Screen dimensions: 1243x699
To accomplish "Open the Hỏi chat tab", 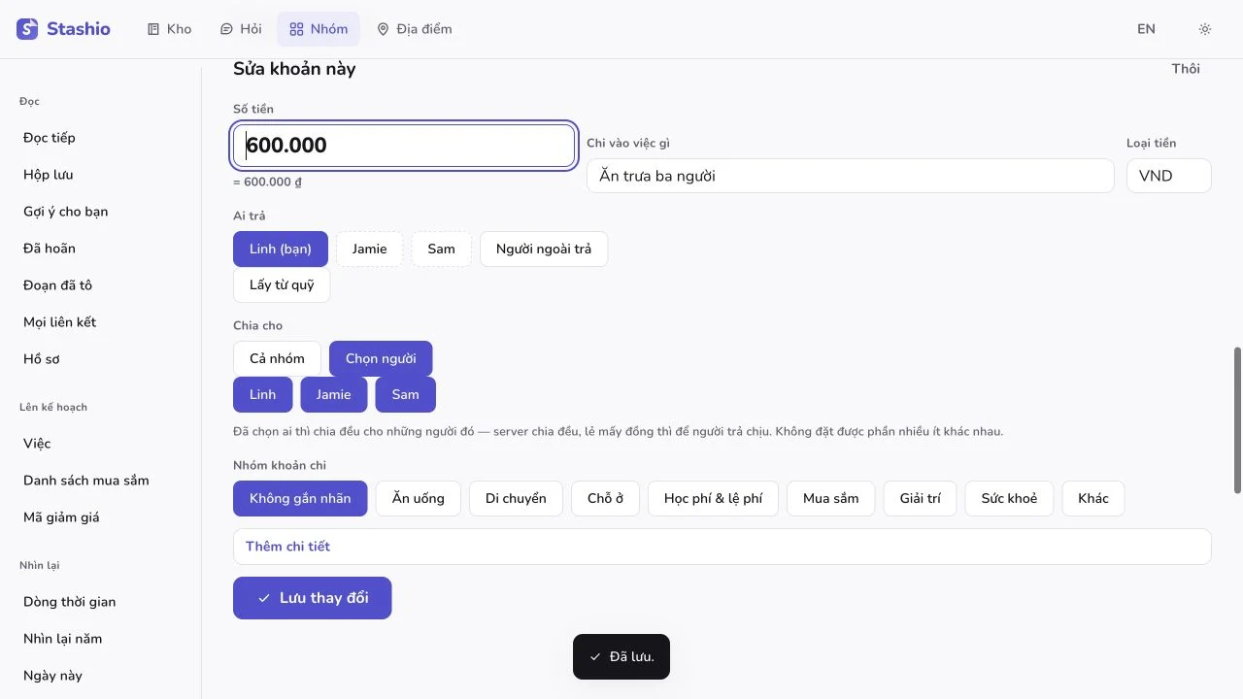I will pyautogui.click(x=240, y=29).
